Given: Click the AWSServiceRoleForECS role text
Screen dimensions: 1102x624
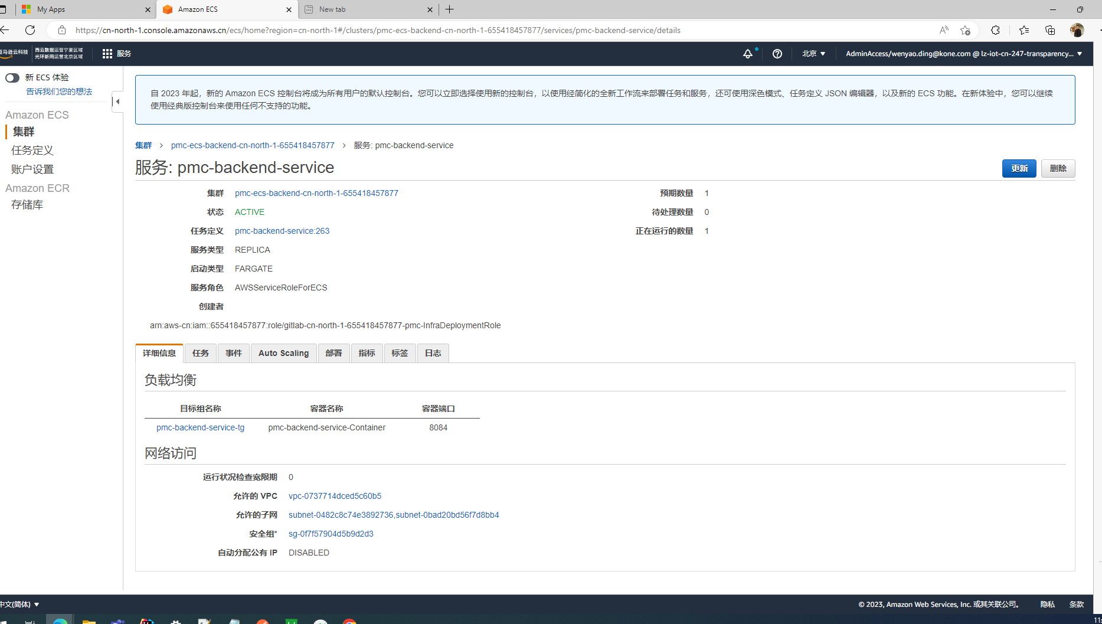Looking at the screenshot, I should [x=281, y=288].
